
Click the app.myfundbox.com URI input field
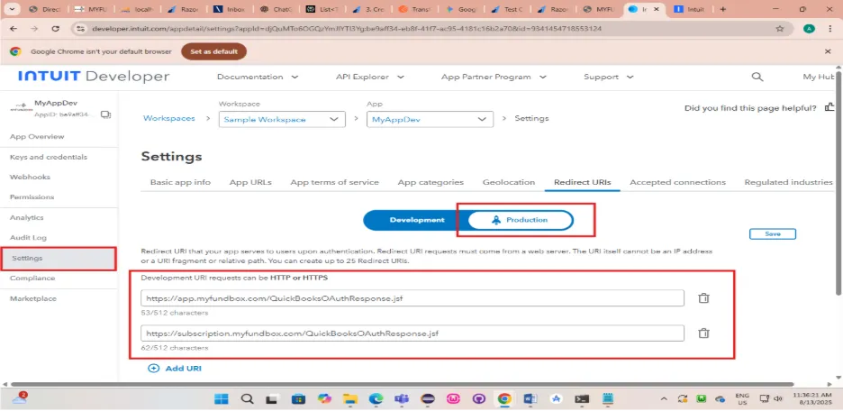(x=412, y=298)
